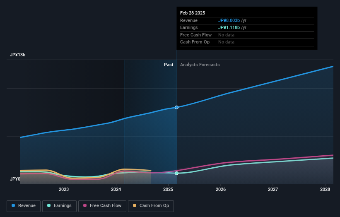Viewport: 340px width, 217px height.
Task: Click the Free Cash Flow tooltip row label
Action: click(x=196, y=35)
